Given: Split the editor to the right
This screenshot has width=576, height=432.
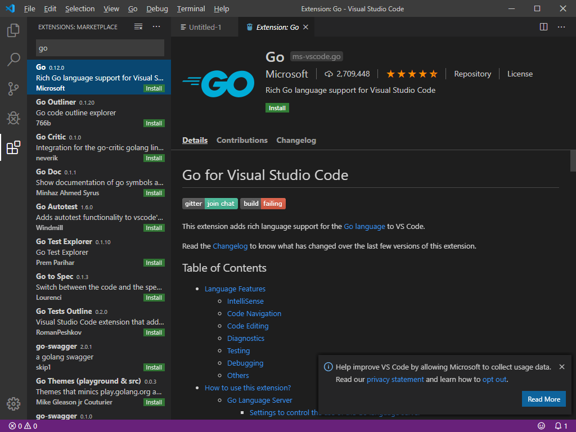Looking at the screenshot, I should tap(544, 27).
